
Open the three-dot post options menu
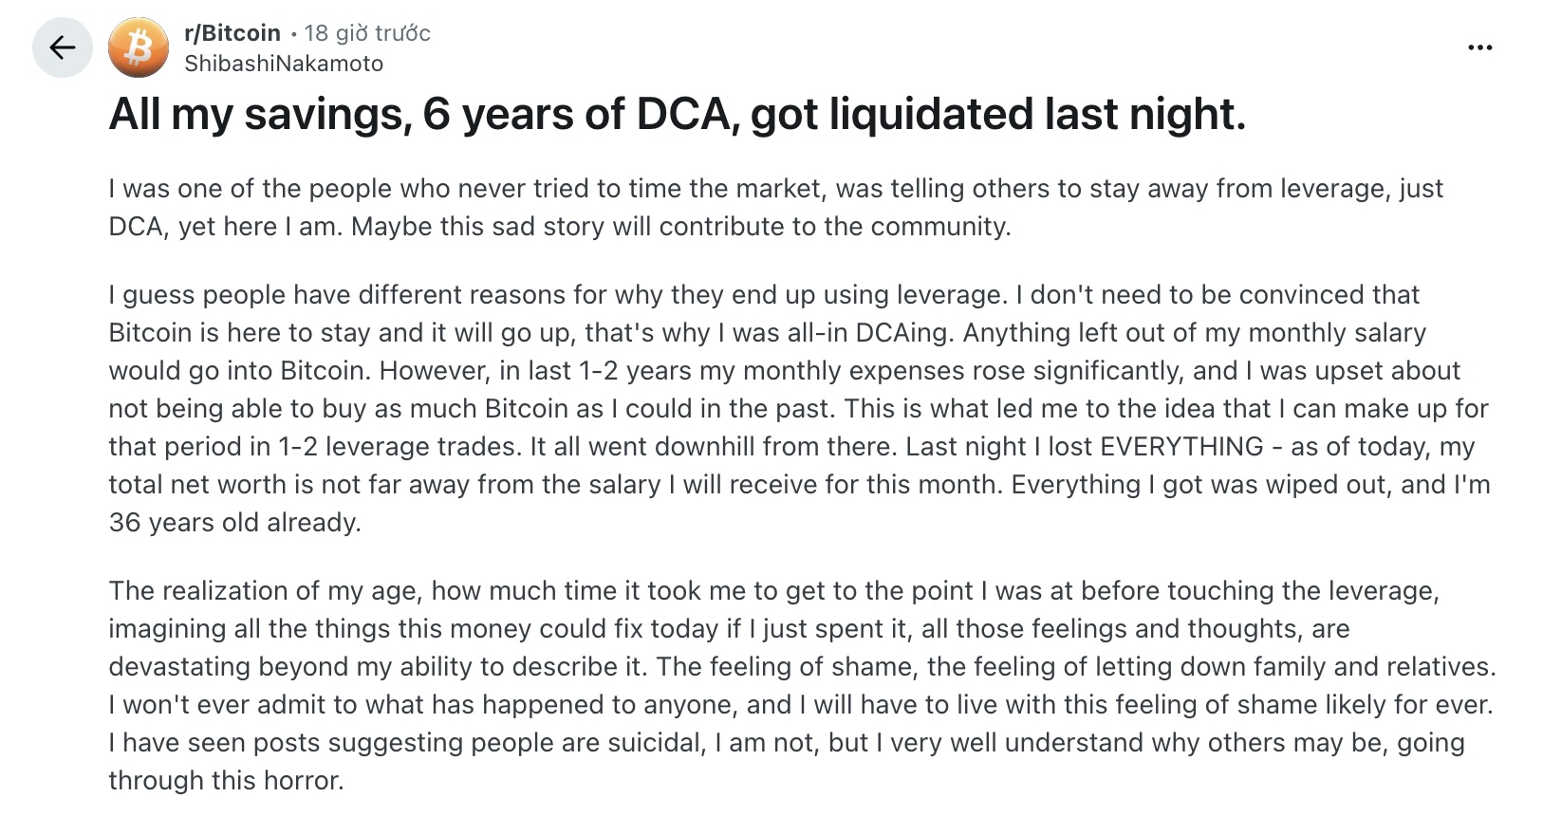(x=1479, y=47)
